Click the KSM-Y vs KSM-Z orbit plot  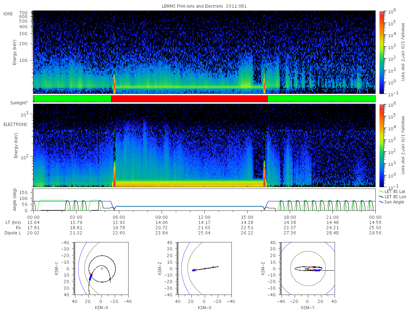308,268
